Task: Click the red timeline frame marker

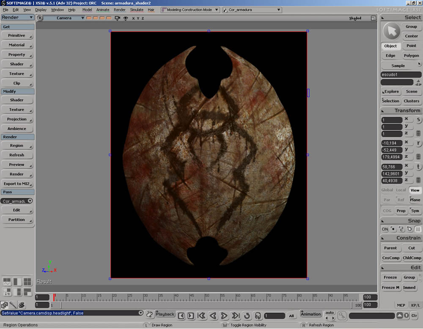Action: click(x=54, y=297)
